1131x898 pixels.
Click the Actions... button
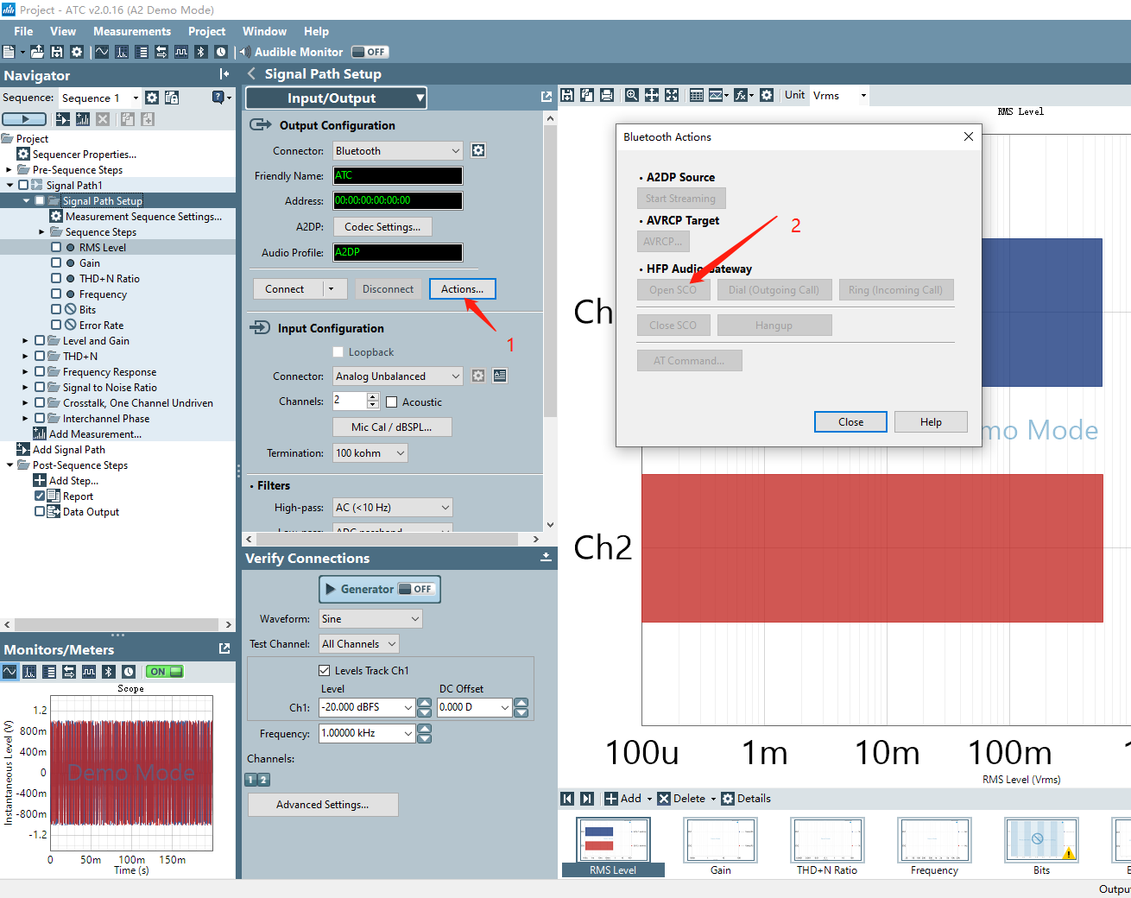pyautogui.click(x=463, y=288)
